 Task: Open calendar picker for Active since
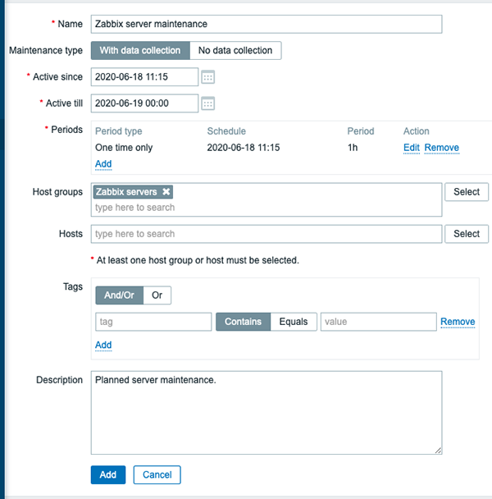(x=208, y=77)
